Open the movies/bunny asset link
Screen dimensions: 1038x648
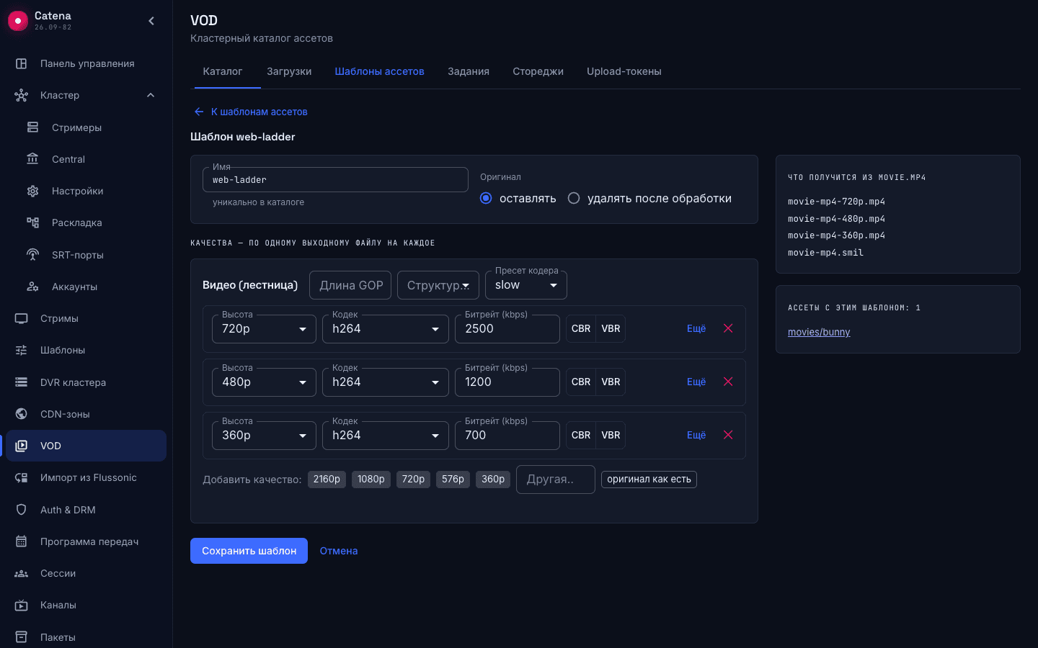point(819,332)
